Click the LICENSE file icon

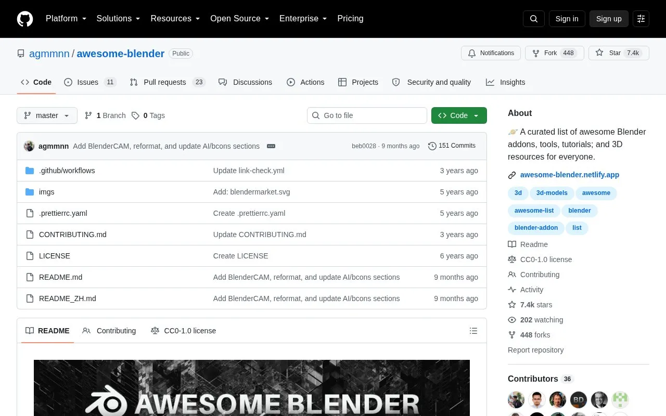click(x=30, y=256)
